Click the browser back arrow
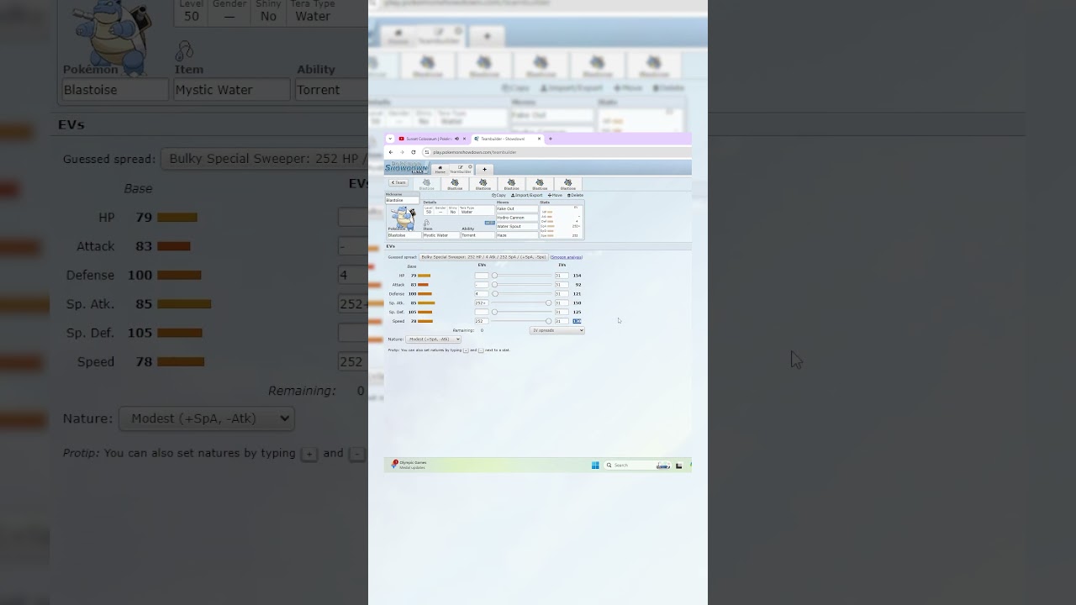This screenshot has width=1076, height=605. 390,152
